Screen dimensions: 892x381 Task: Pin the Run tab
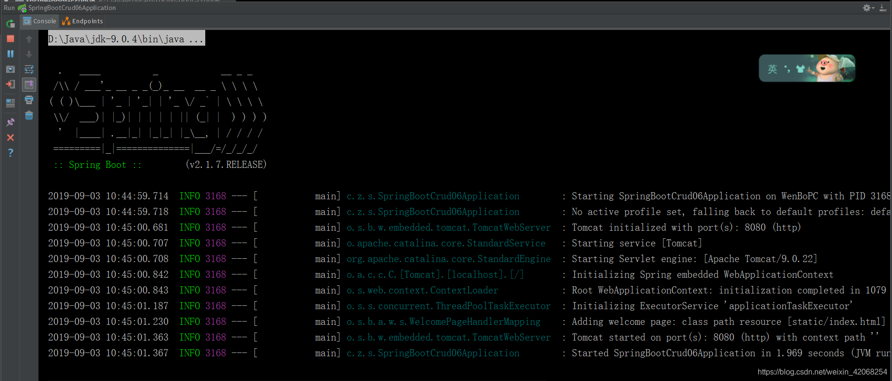pos(10,122)
